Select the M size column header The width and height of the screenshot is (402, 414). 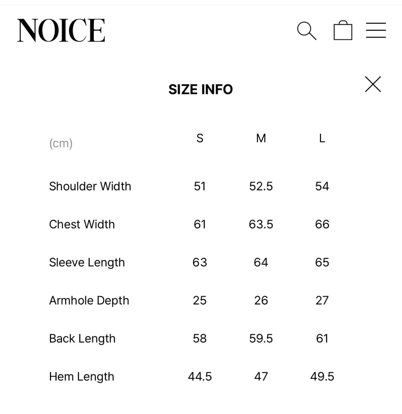(x=261, y=138)
